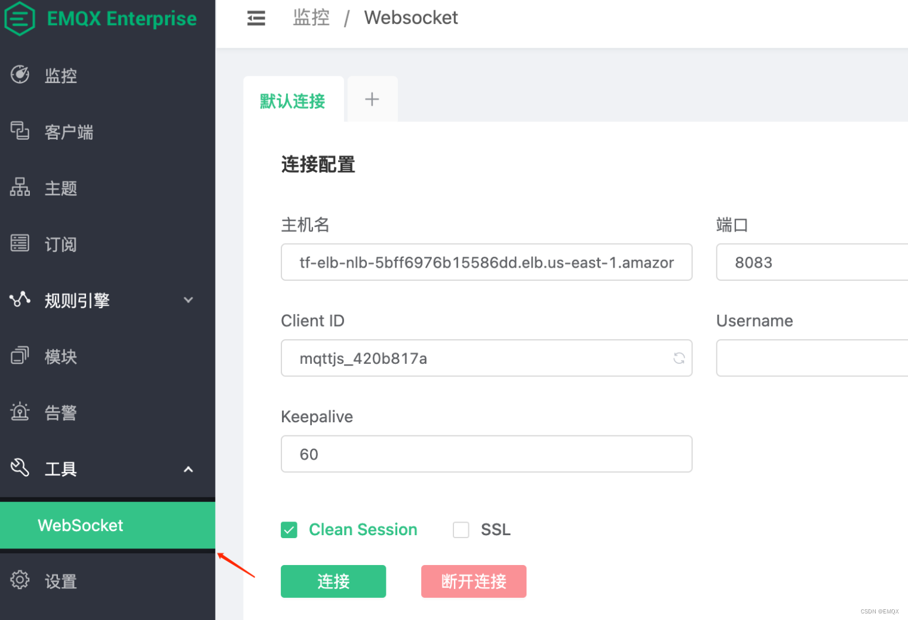Uncheck the Clean Session checkbox
Image resolution: width=908 pixels, height=620 pixels.
pyautogui.click(x=289, y=530)
